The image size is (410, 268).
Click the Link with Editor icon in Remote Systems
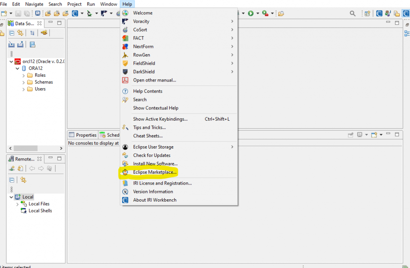[24, 180]
